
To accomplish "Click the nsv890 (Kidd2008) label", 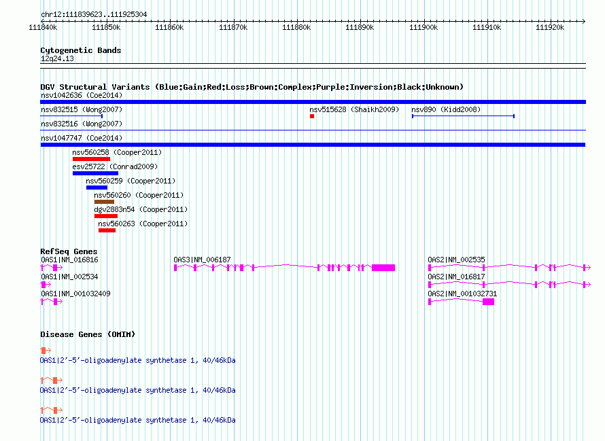I will pyautogui.click(x=446, y=109).
